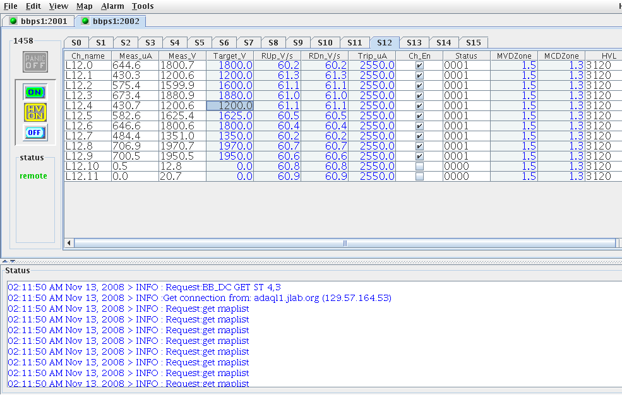Enable Ch_En checkbox for L12.11
This screenshot has width=622, height=395.
point(419,176)
